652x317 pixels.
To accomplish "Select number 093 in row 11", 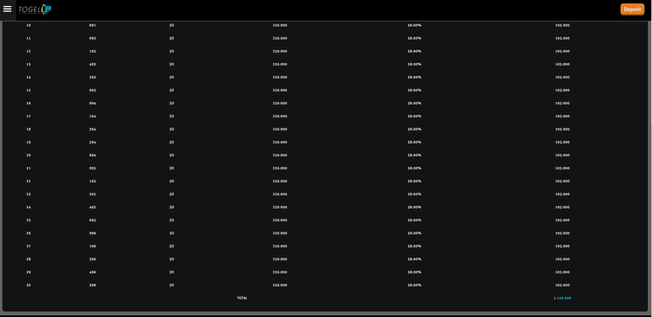I will [92, 38].
